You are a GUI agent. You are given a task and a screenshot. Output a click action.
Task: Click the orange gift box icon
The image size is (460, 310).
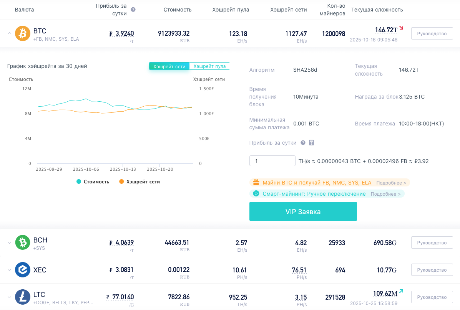coord(256,183)
